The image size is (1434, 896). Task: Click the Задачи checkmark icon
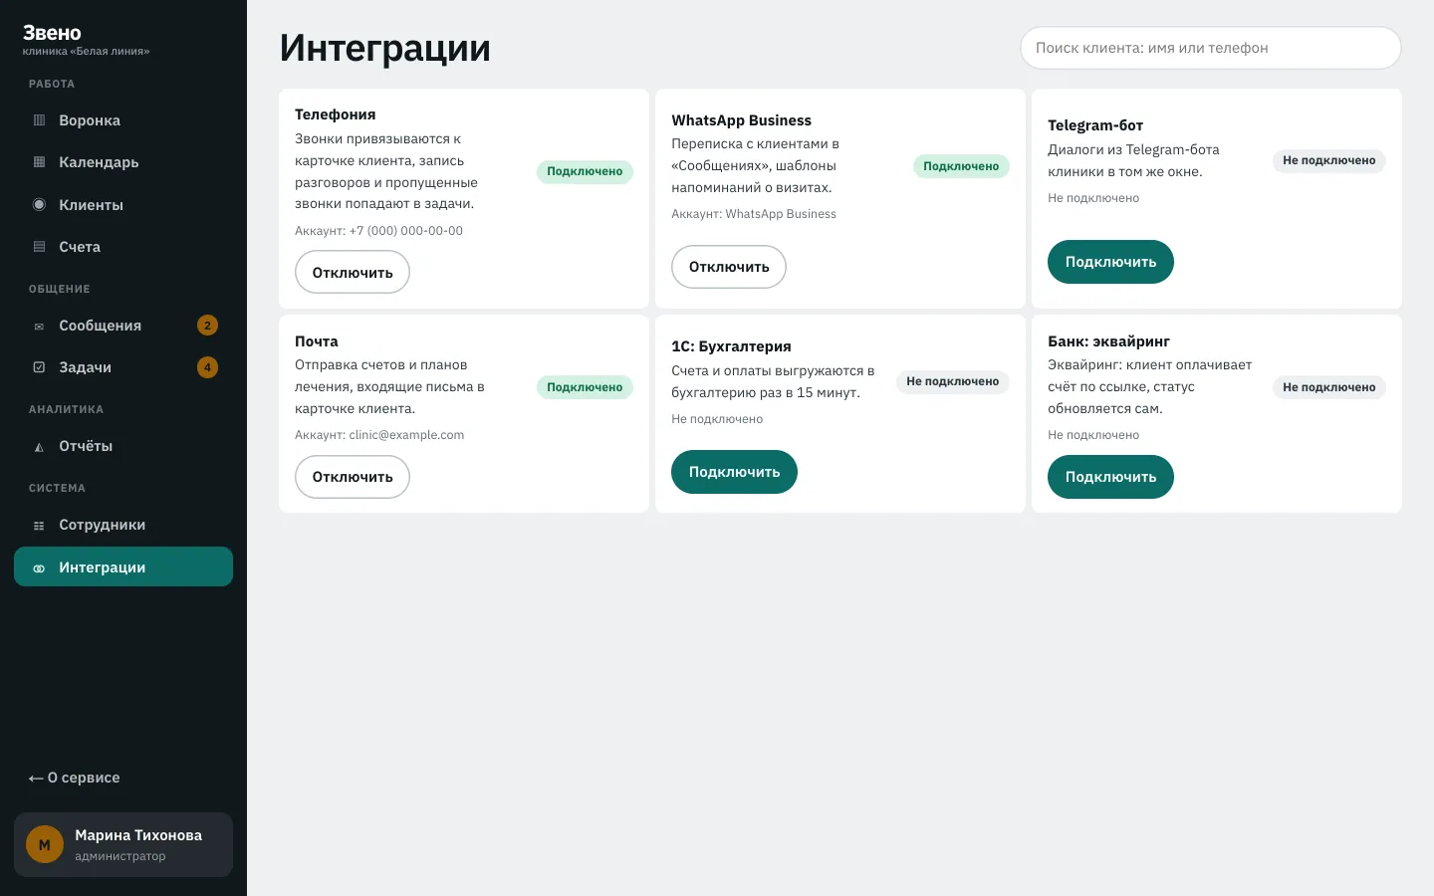click(39, 367)
